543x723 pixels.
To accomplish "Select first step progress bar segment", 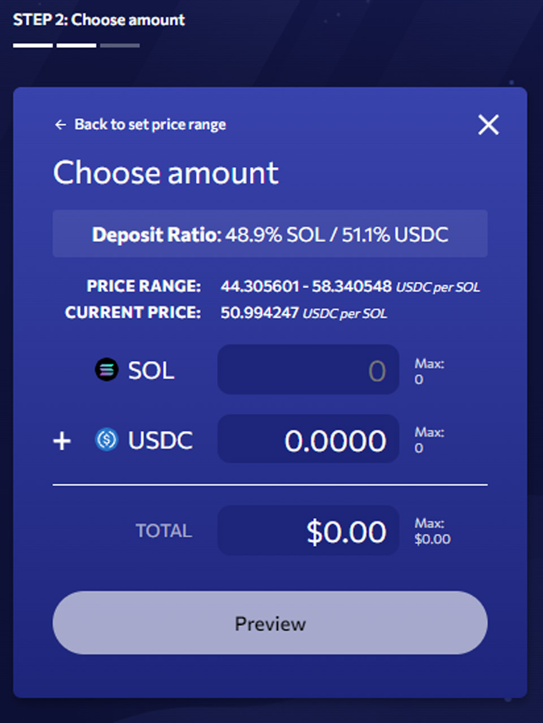I will pyautogui.click(x=33, y=45).
